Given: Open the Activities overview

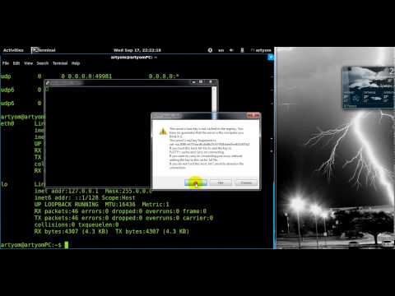Looking at the screenshot, I should pyautogui.click(x=13, y=50).
